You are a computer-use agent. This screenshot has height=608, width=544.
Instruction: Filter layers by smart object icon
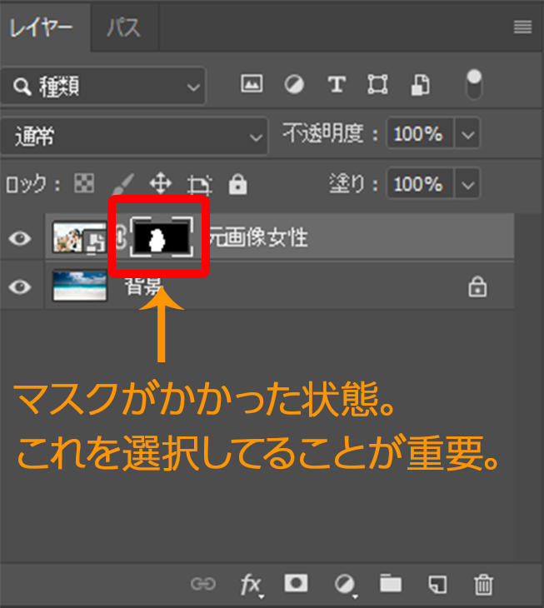point(422,85)
